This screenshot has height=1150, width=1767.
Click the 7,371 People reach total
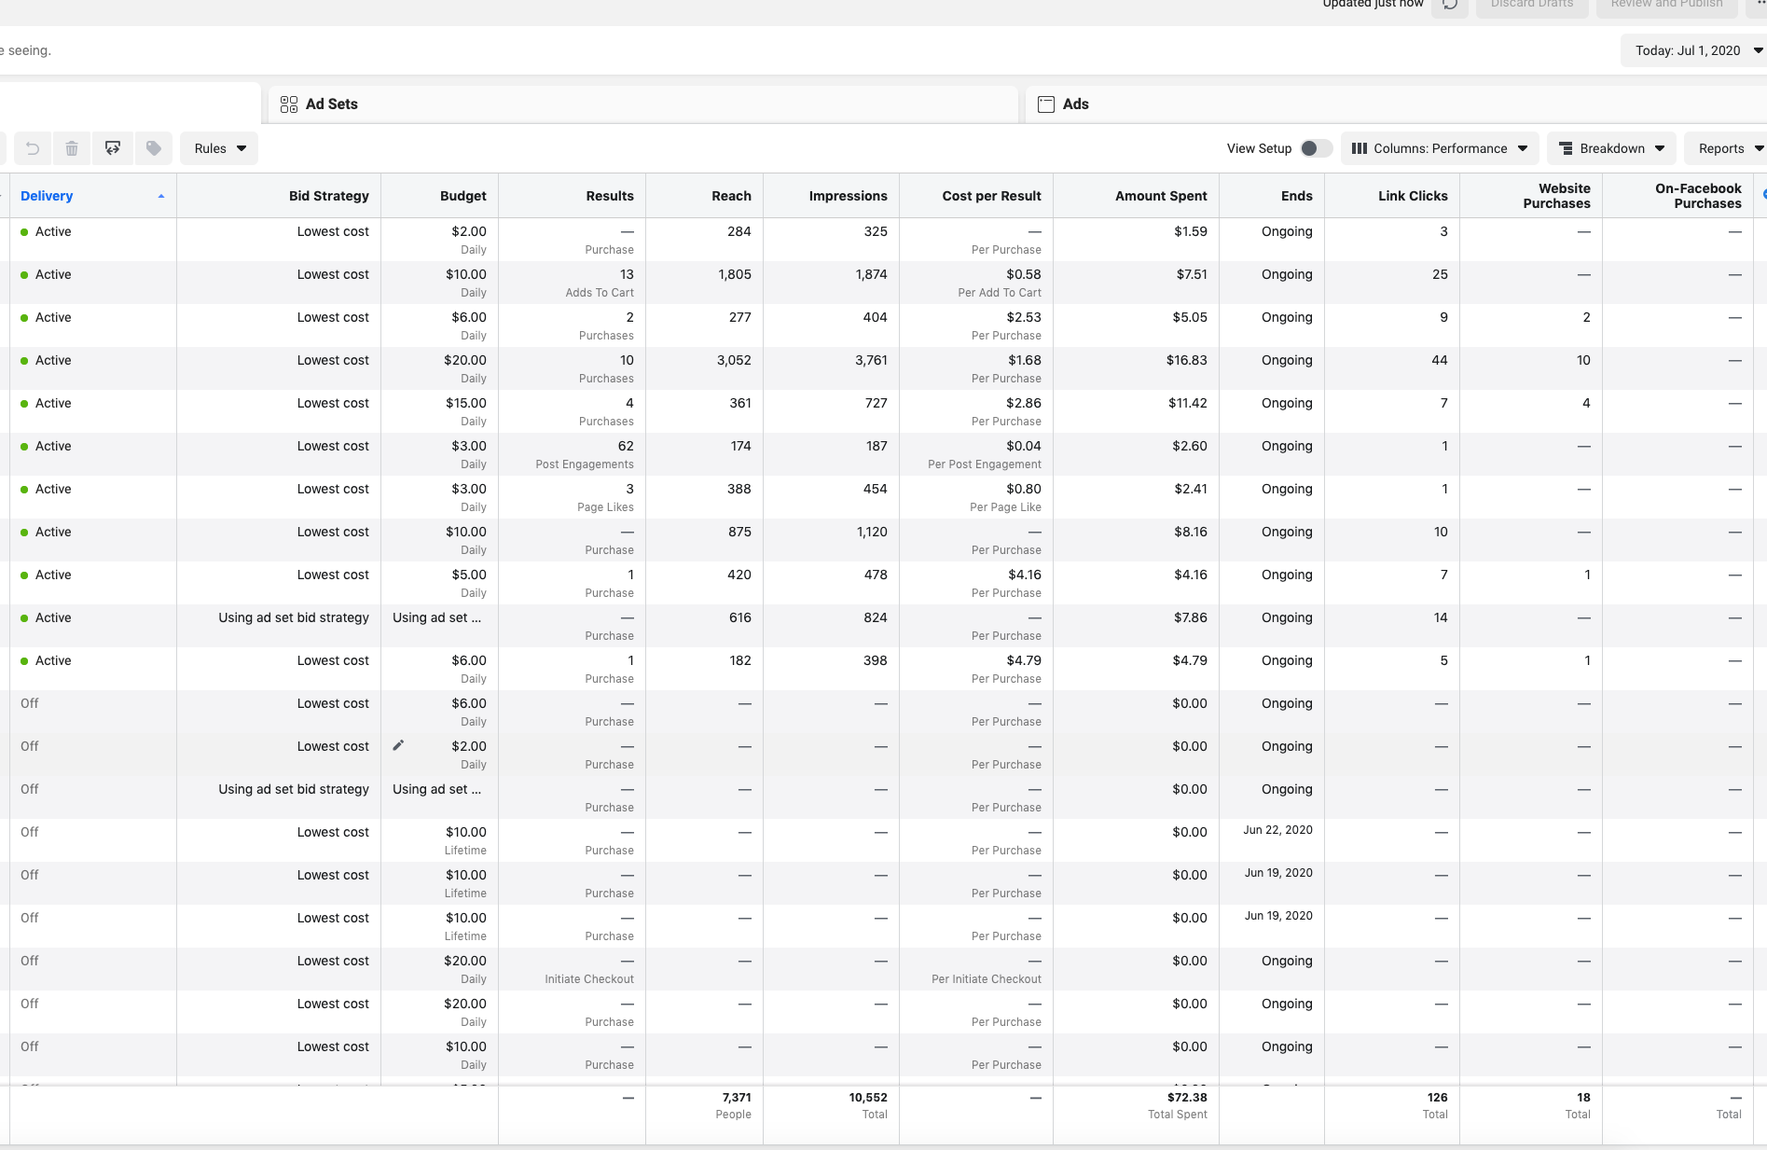734,1105
